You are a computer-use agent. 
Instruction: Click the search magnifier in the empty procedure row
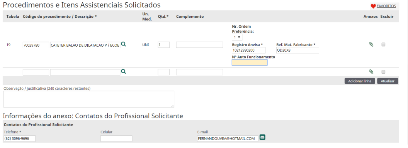(x=124, y=71)
